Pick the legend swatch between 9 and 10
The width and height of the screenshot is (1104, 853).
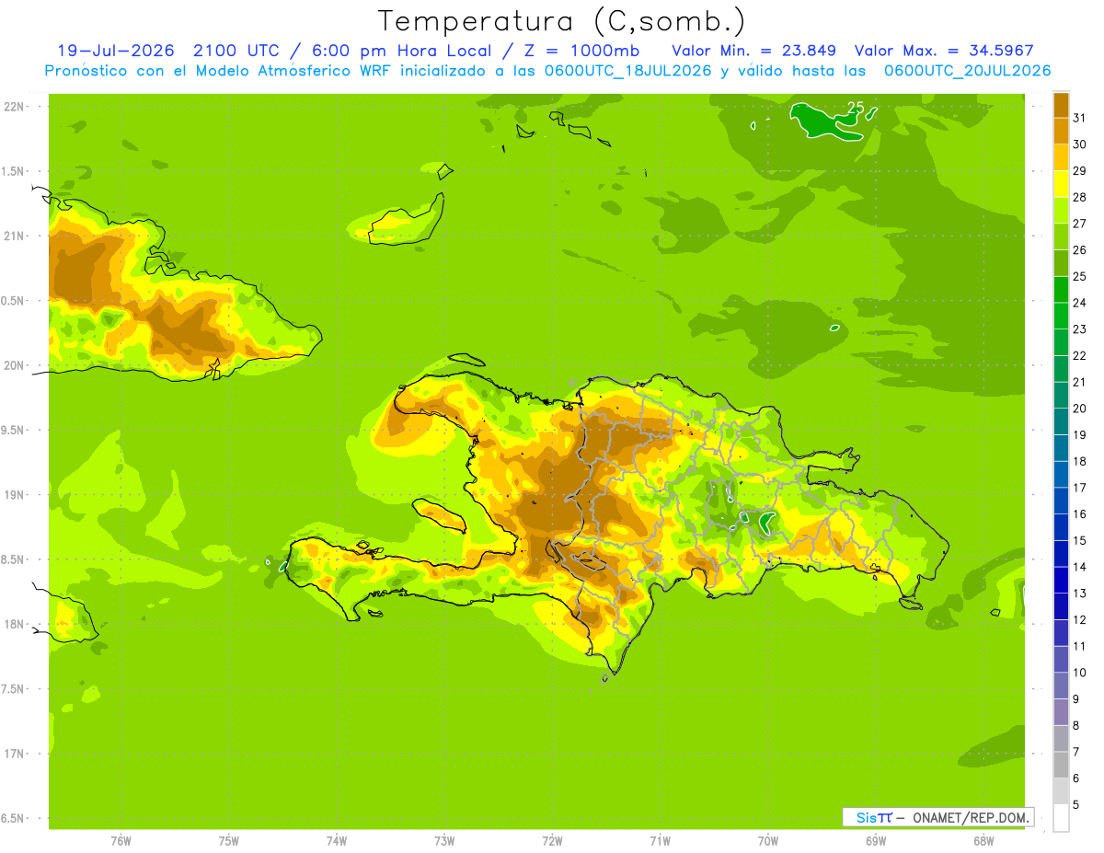tap(1061, 686)
